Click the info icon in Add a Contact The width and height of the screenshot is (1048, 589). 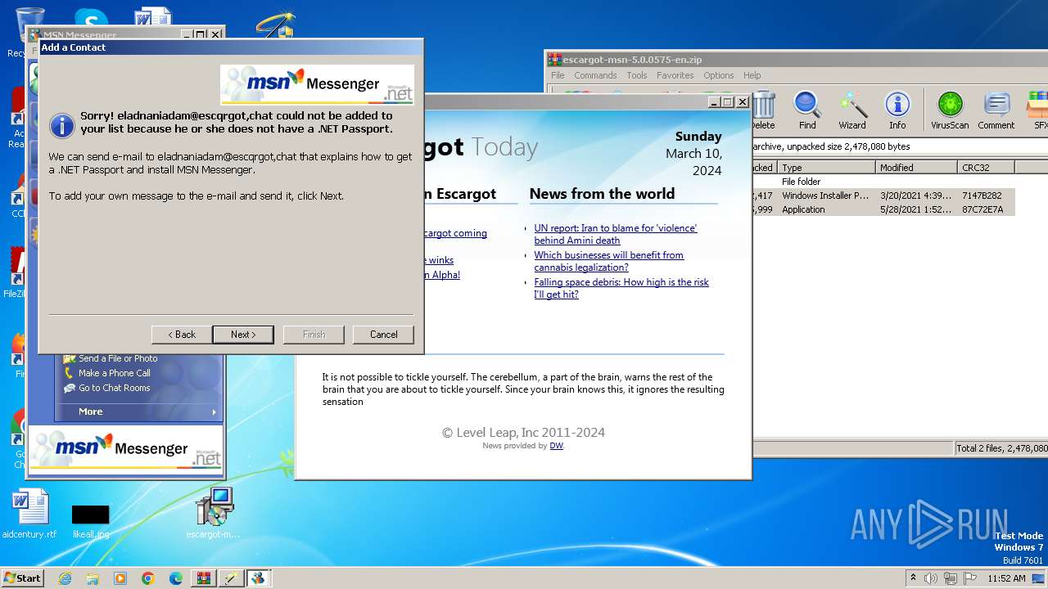(x=61, y=125)
